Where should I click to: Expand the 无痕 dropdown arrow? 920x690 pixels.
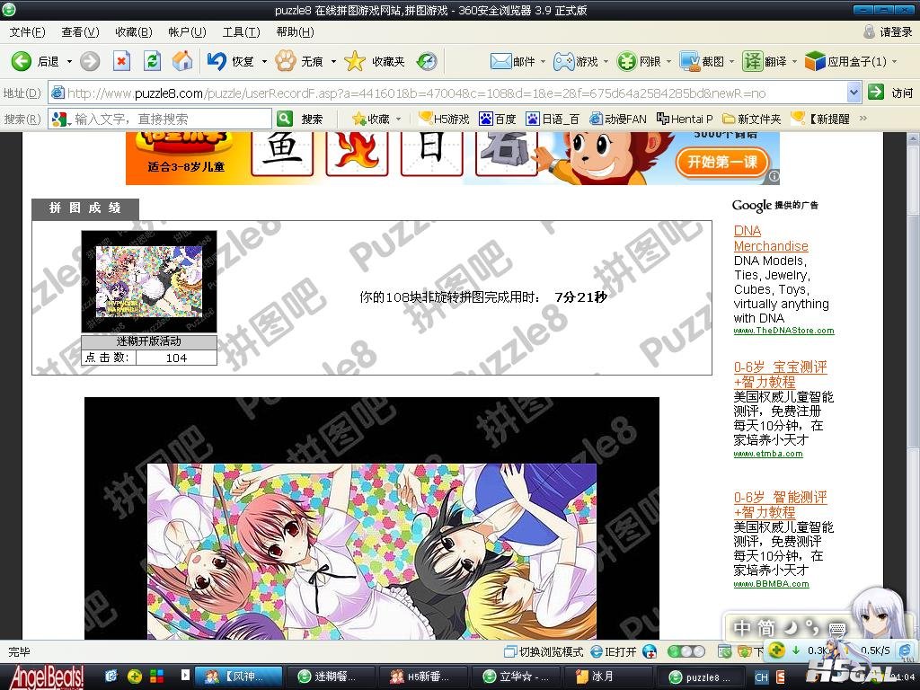click(333, 61)
